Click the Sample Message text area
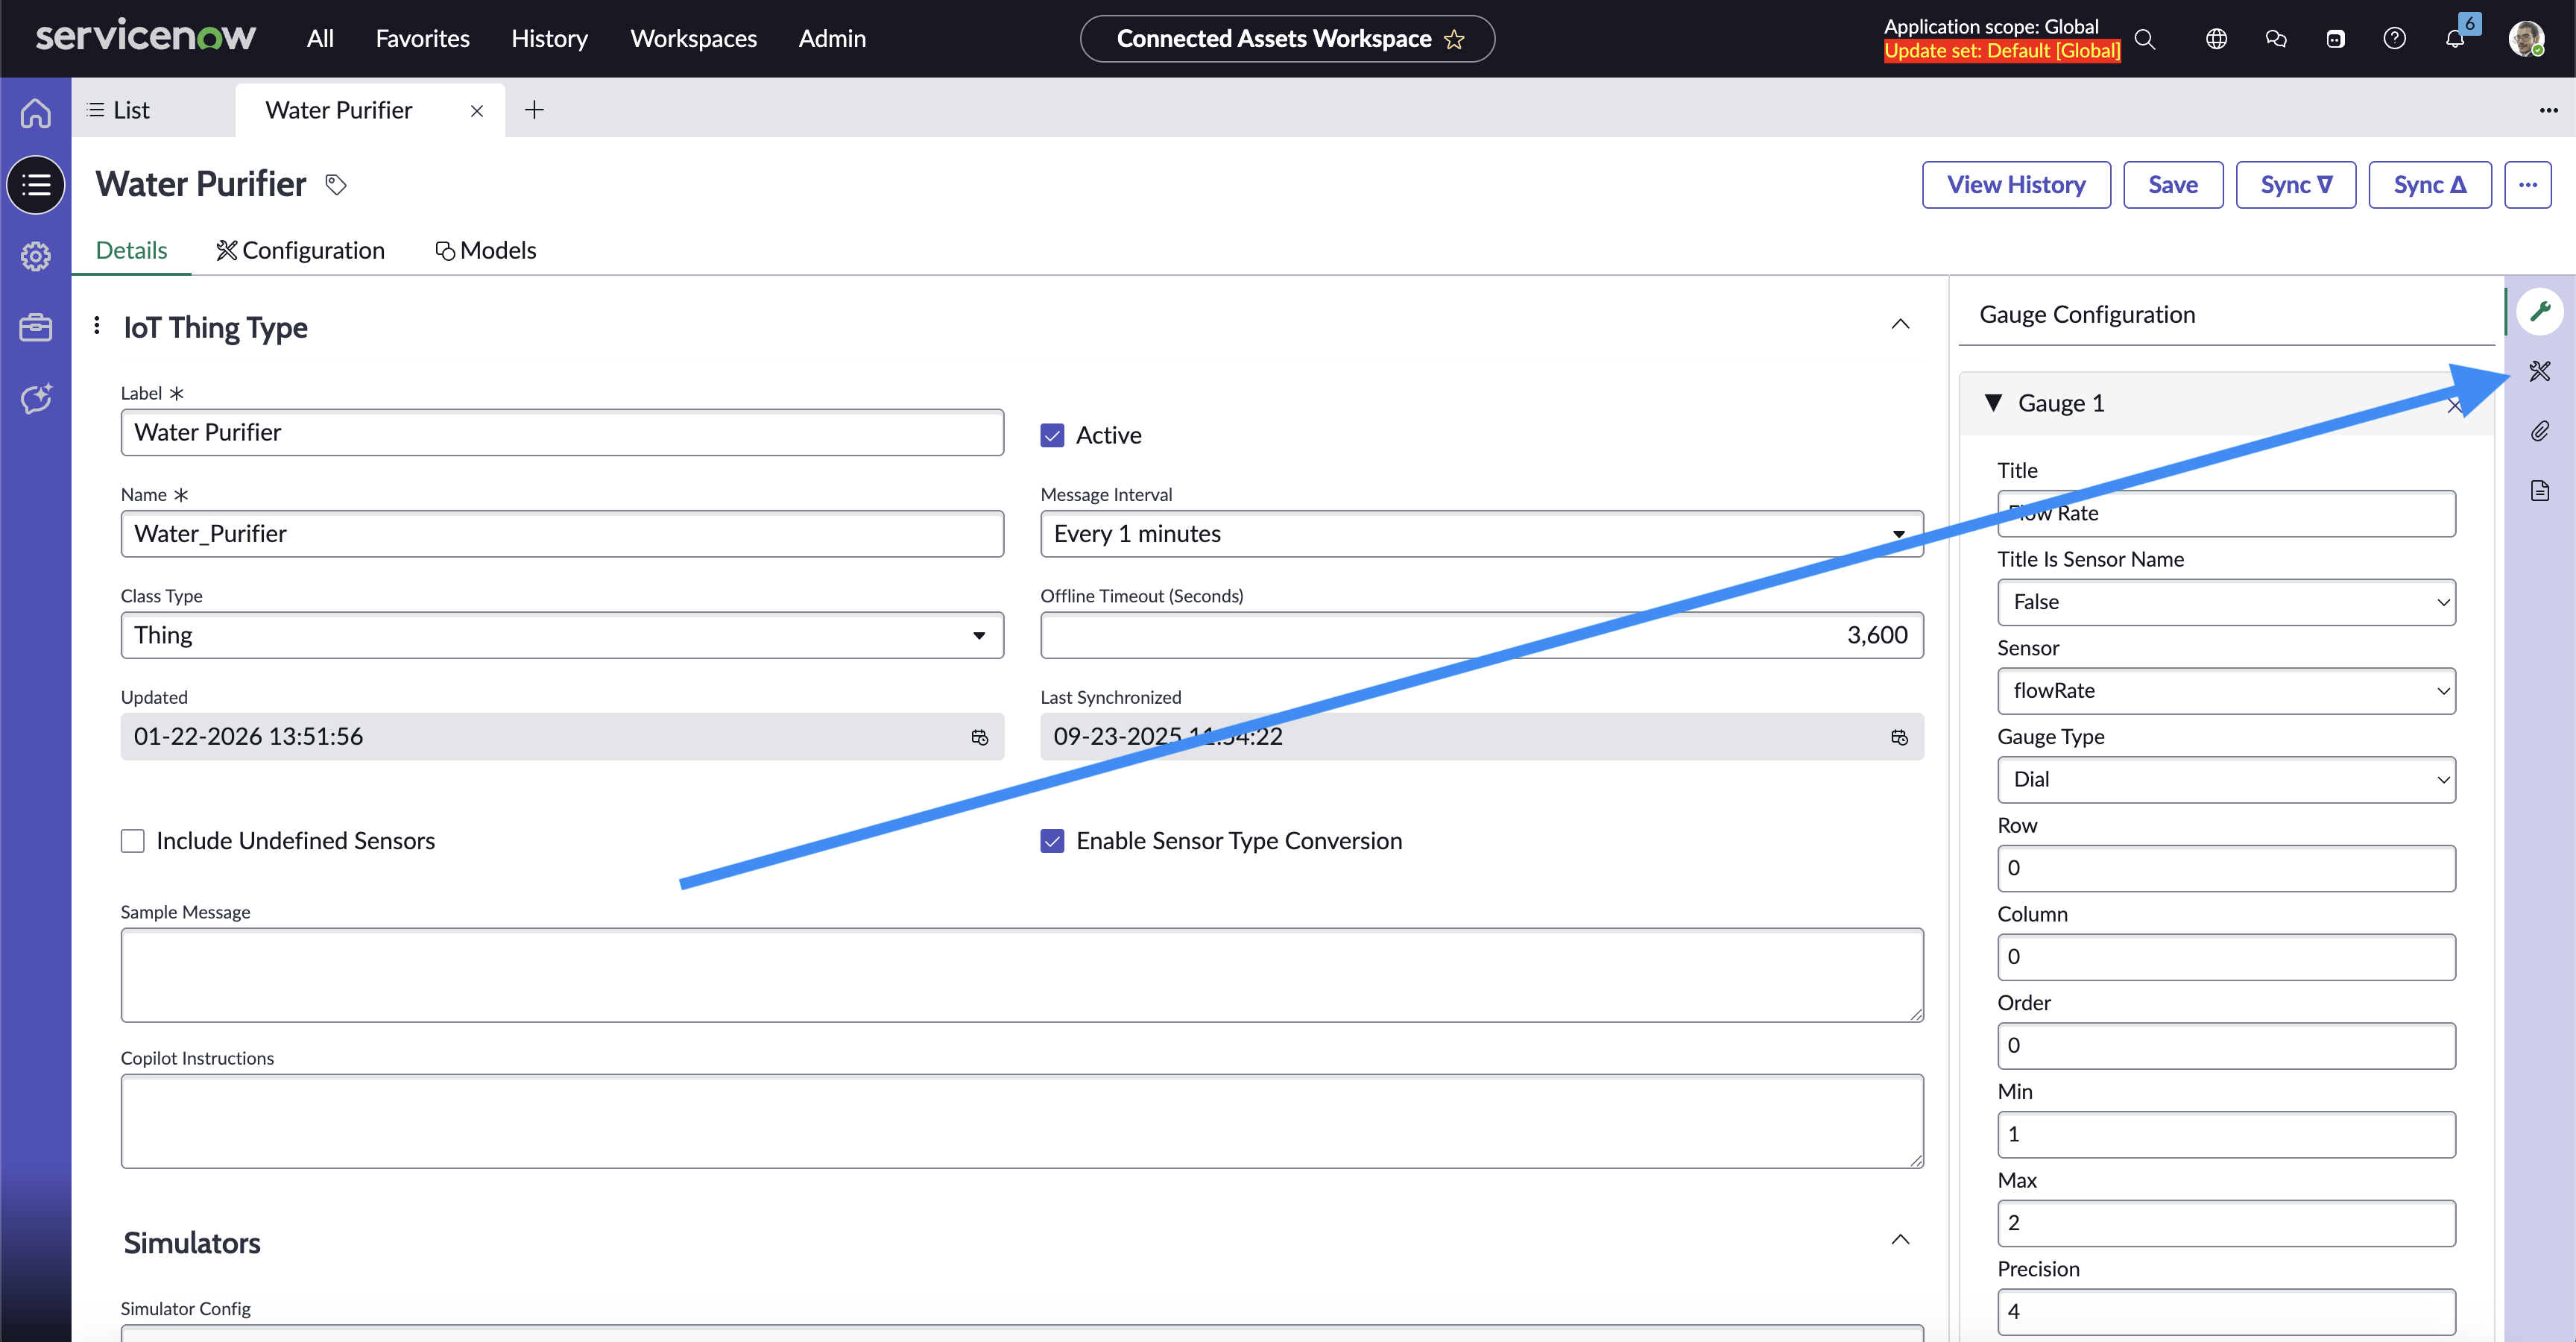Screen dimensions: 2576x1342 click(1022, 975)
